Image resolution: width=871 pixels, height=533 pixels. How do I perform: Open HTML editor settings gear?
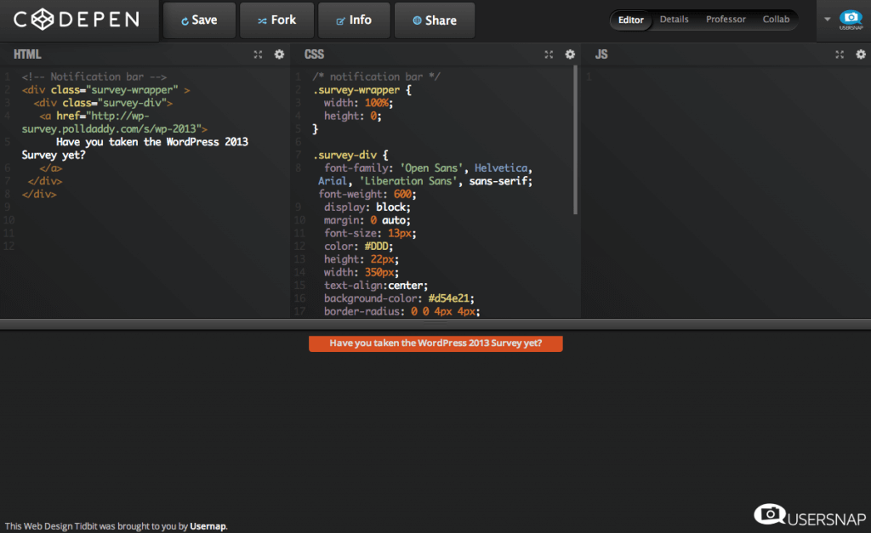point(279,54)
